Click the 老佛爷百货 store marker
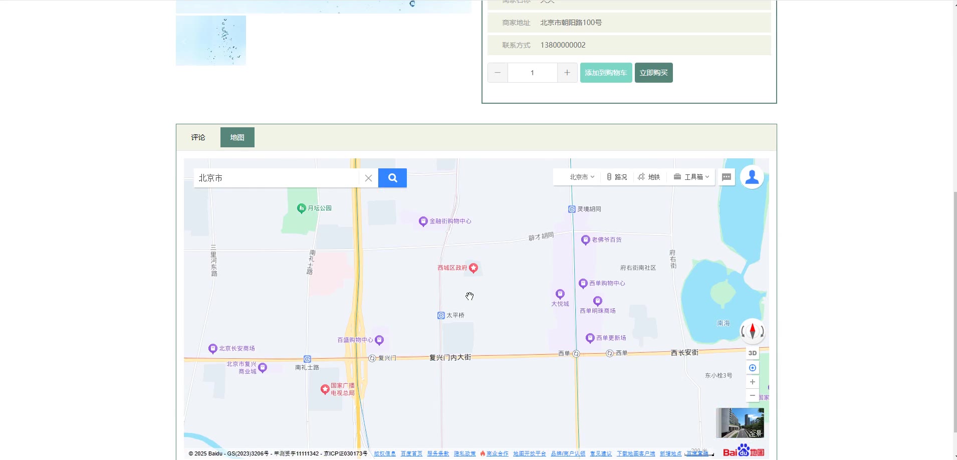 585,240
